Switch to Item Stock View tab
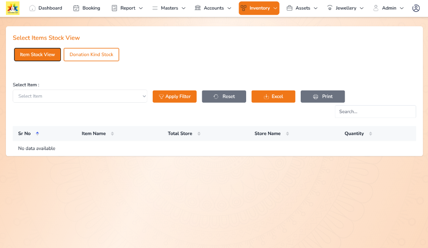The width and height of the screenshot is (428, 248). (37, 55)
